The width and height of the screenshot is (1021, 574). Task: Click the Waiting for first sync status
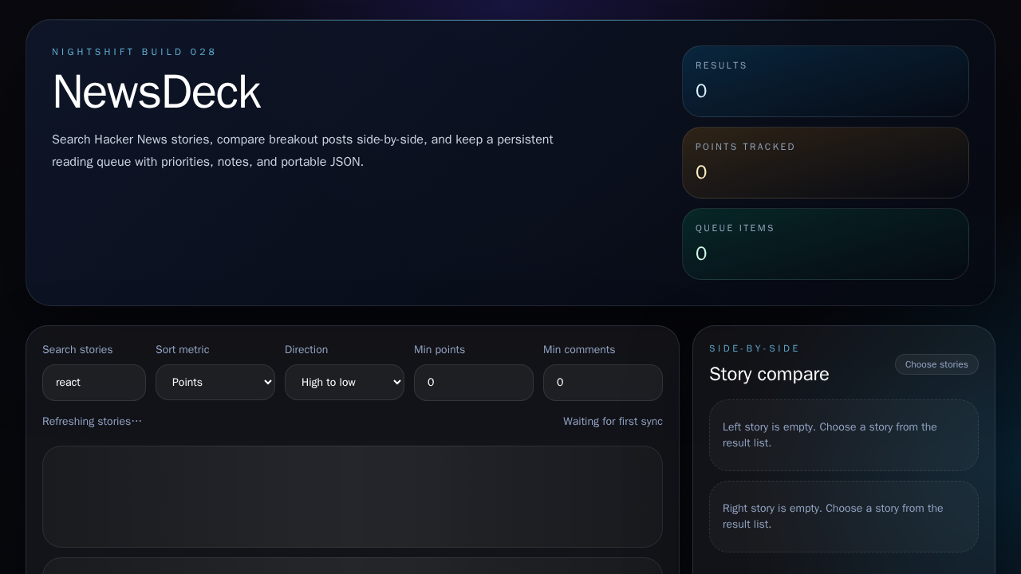click(x=613, y=421)
